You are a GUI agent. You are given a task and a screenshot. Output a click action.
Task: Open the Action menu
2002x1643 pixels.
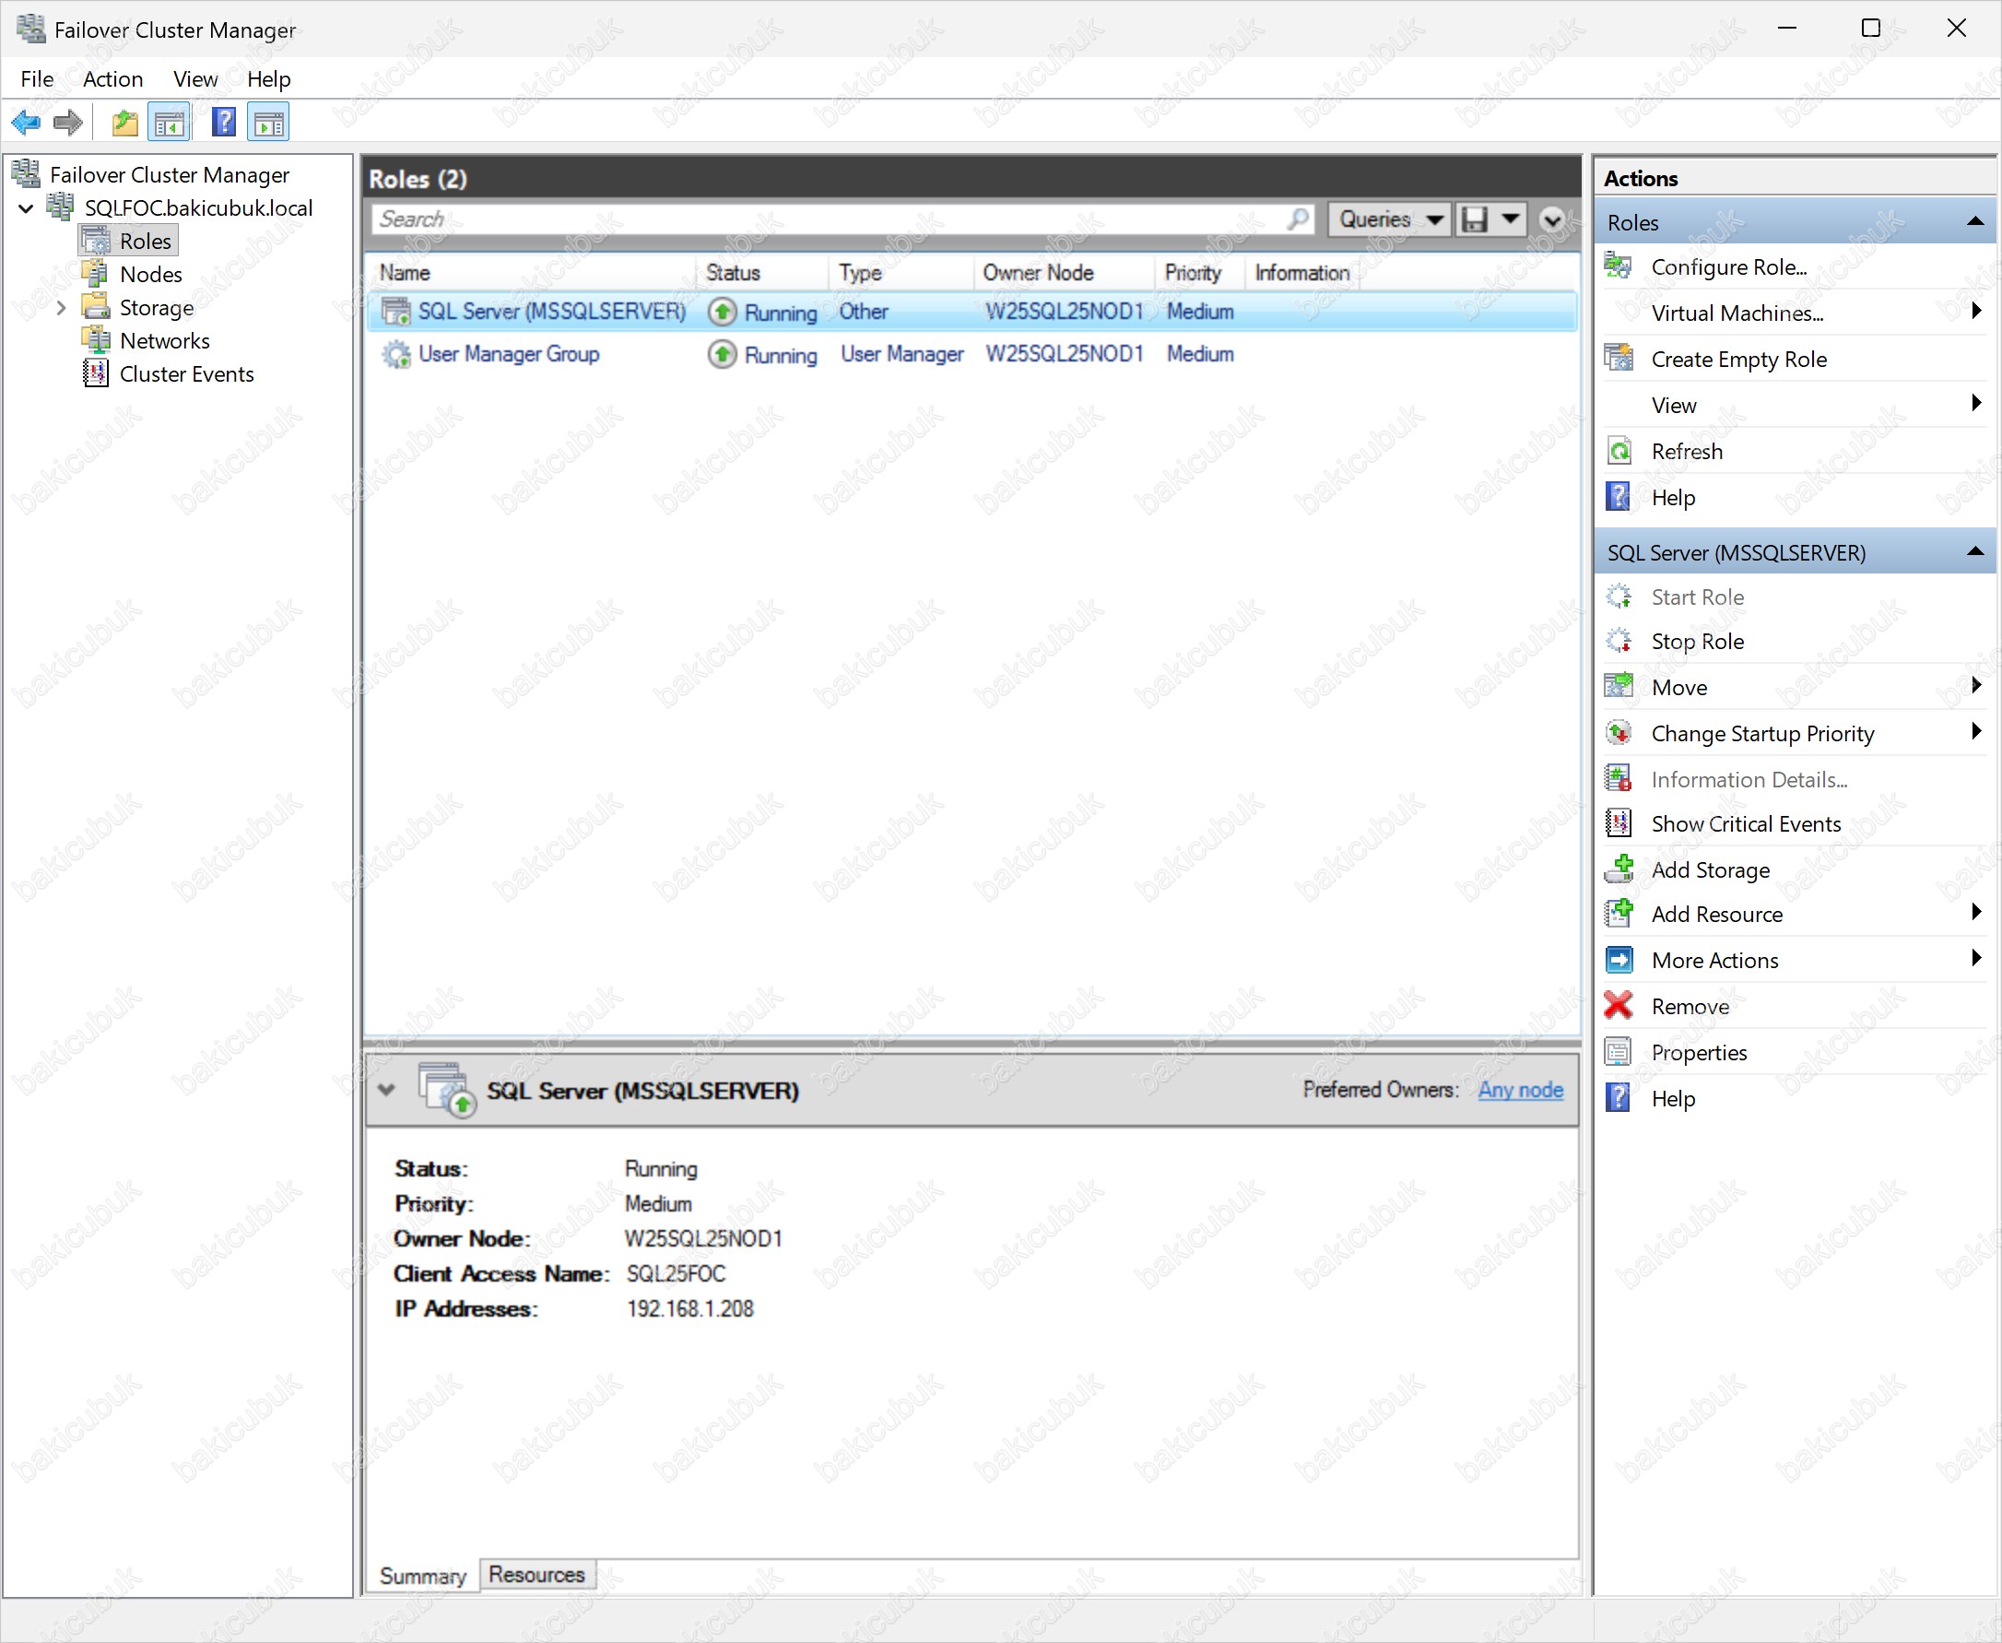pyautogui.click(x=112, y=79)
